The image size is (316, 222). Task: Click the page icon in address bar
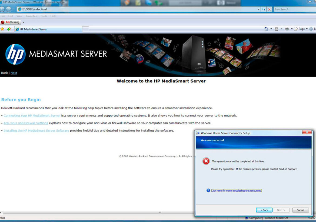pyautogui.click(x=19, y=9)
